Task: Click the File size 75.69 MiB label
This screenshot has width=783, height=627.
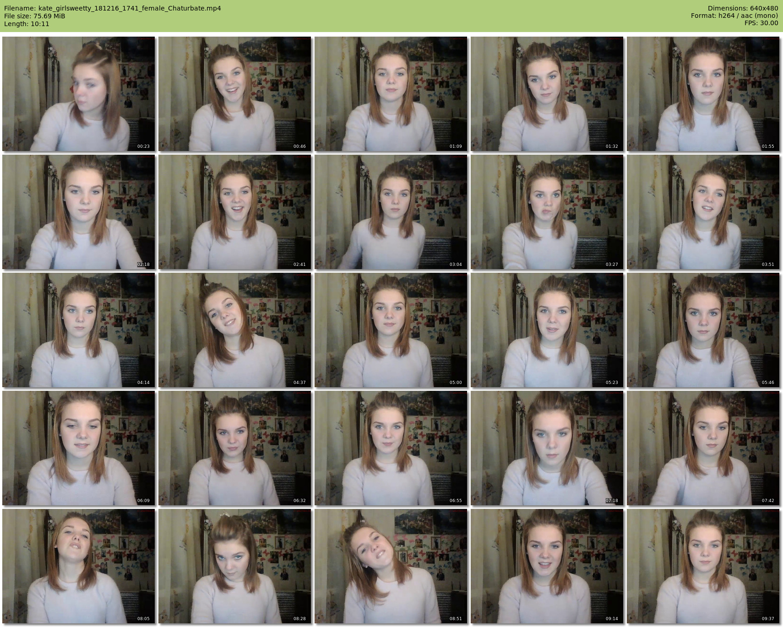Action: pos(34,16)
